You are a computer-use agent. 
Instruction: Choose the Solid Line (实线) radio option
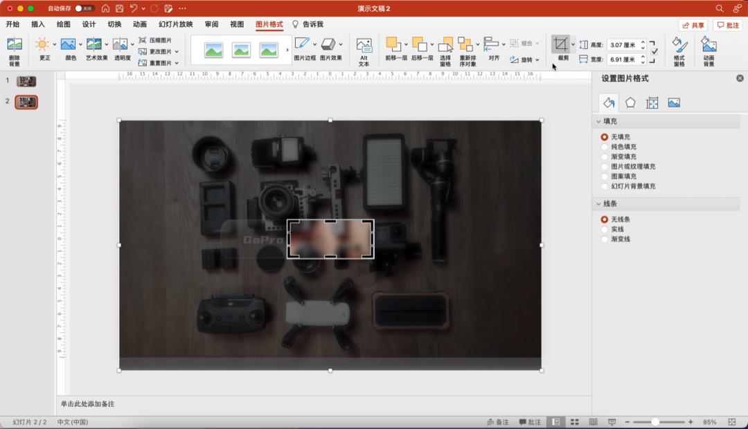605,229
